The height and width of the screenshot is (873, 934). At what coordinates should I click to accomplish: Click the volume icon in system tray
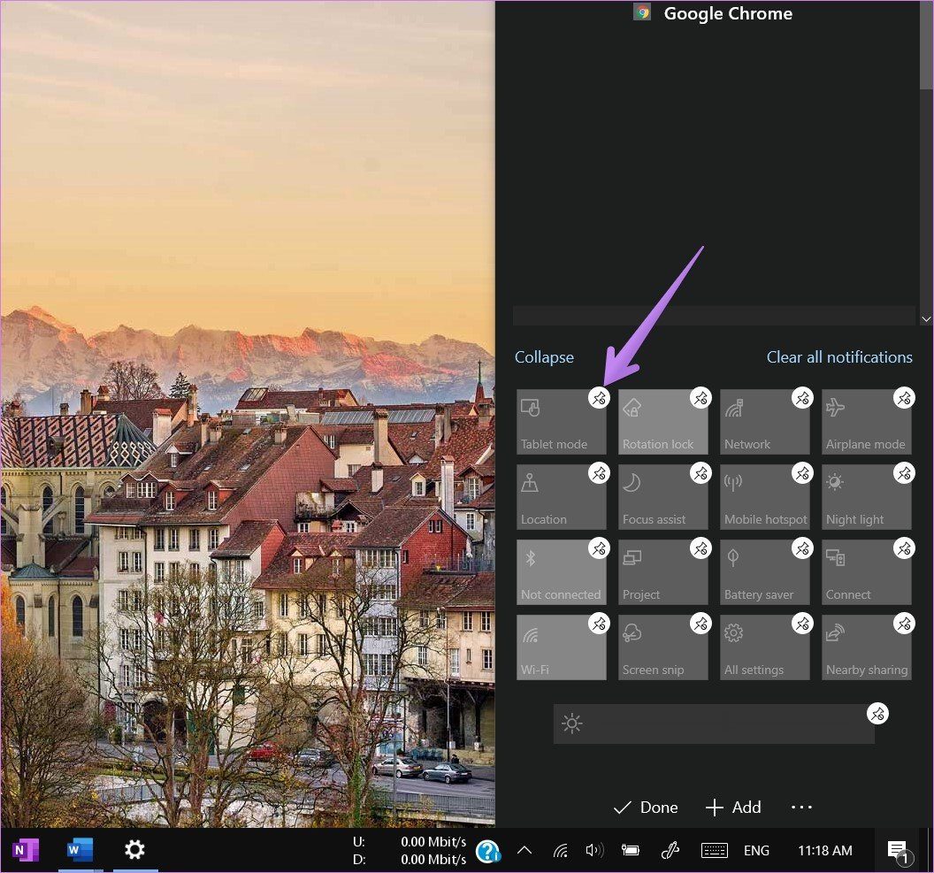(x=594, y=850)
